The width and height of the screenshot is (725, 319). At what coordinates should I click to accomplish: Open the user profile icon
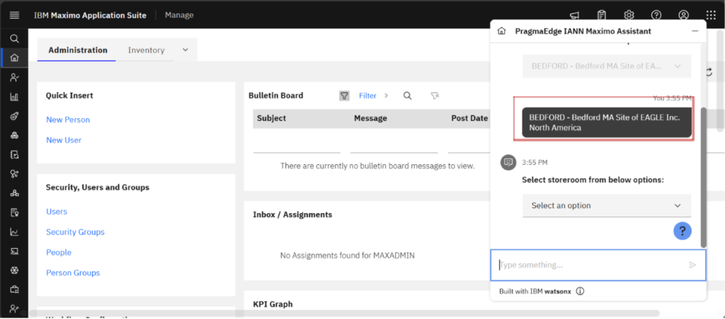pyautogui.click(x=683, y=16)
